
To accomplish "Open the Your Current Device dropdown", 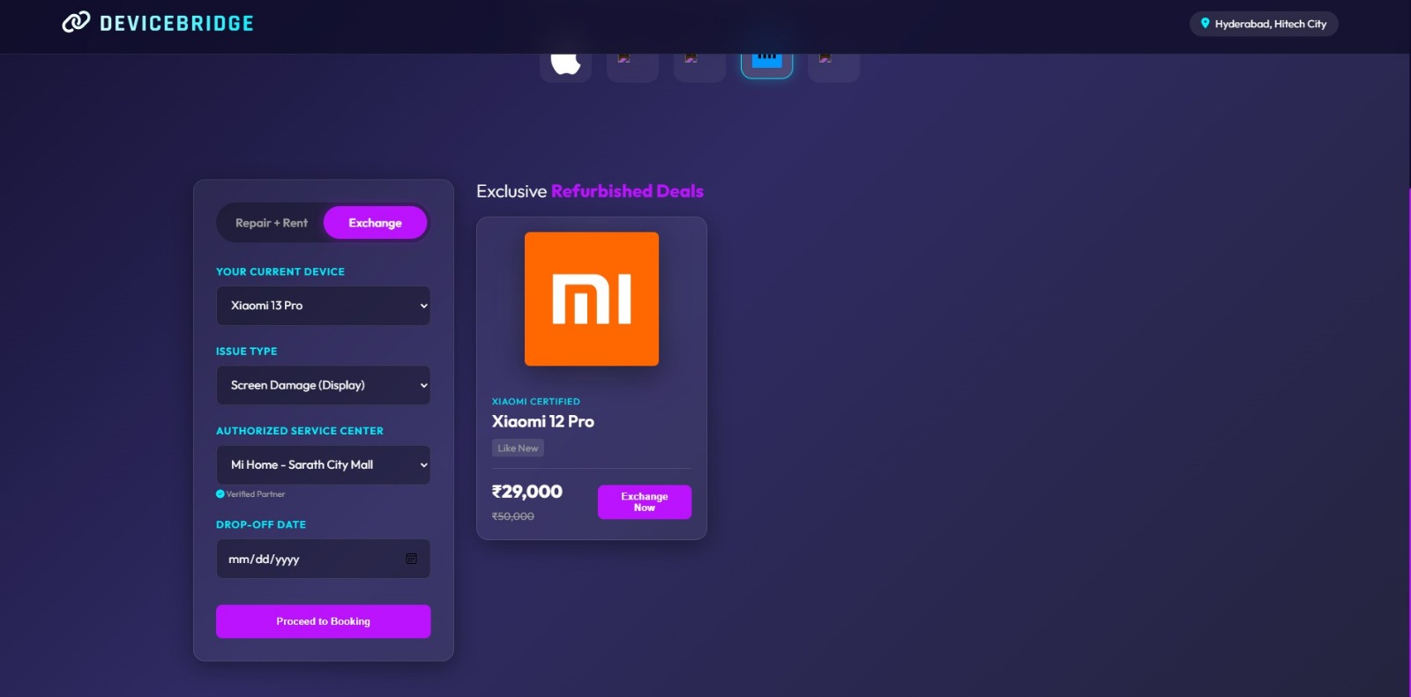I will [323, 306].
